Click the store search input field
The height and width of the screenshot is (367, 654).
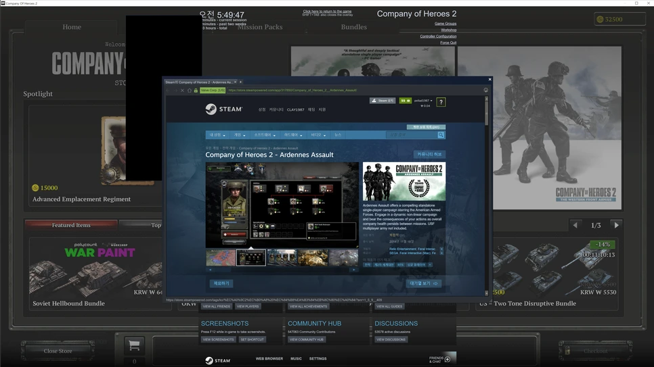pos(411,135)
